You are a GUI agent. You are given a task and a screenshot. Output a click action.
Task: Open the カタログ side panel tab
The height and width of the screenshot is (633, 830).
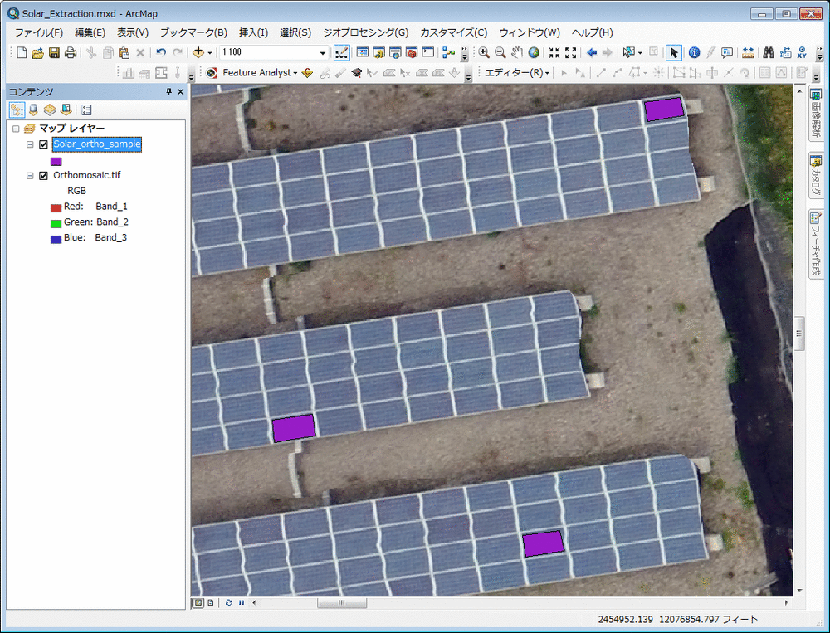coord(815,177)
